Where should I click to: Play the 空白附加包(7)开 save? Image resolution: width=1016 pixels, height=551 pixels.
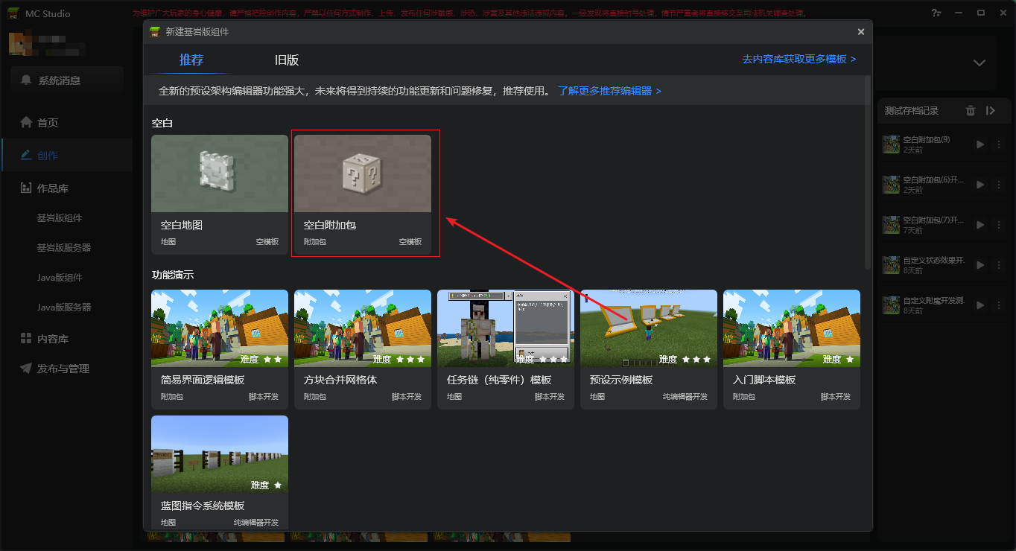980,225
